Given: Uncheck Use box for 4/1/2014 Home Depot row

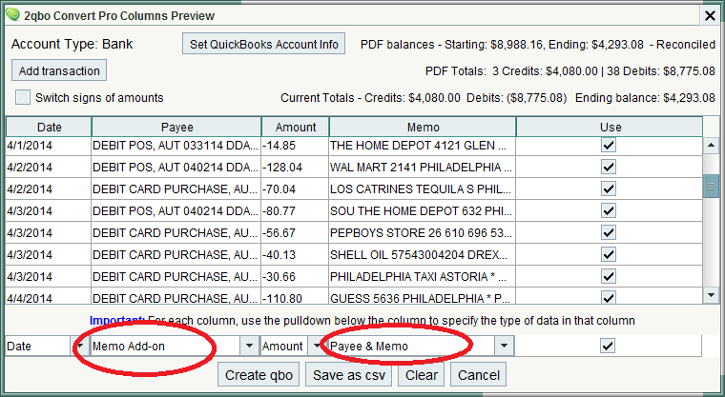Looking at the screenshot, I should (609, 146).
